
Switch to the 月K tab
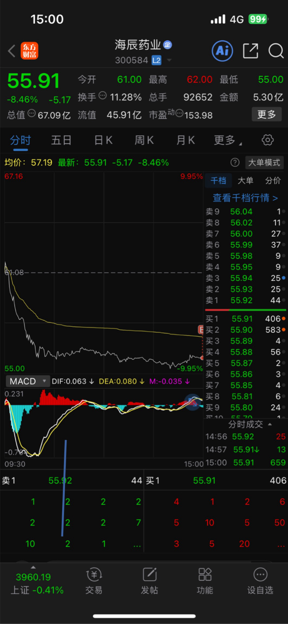click(x=186, y=140)
